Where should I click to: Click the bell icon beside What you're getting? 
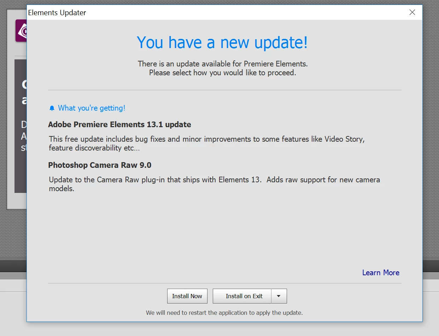click(52, 108)
